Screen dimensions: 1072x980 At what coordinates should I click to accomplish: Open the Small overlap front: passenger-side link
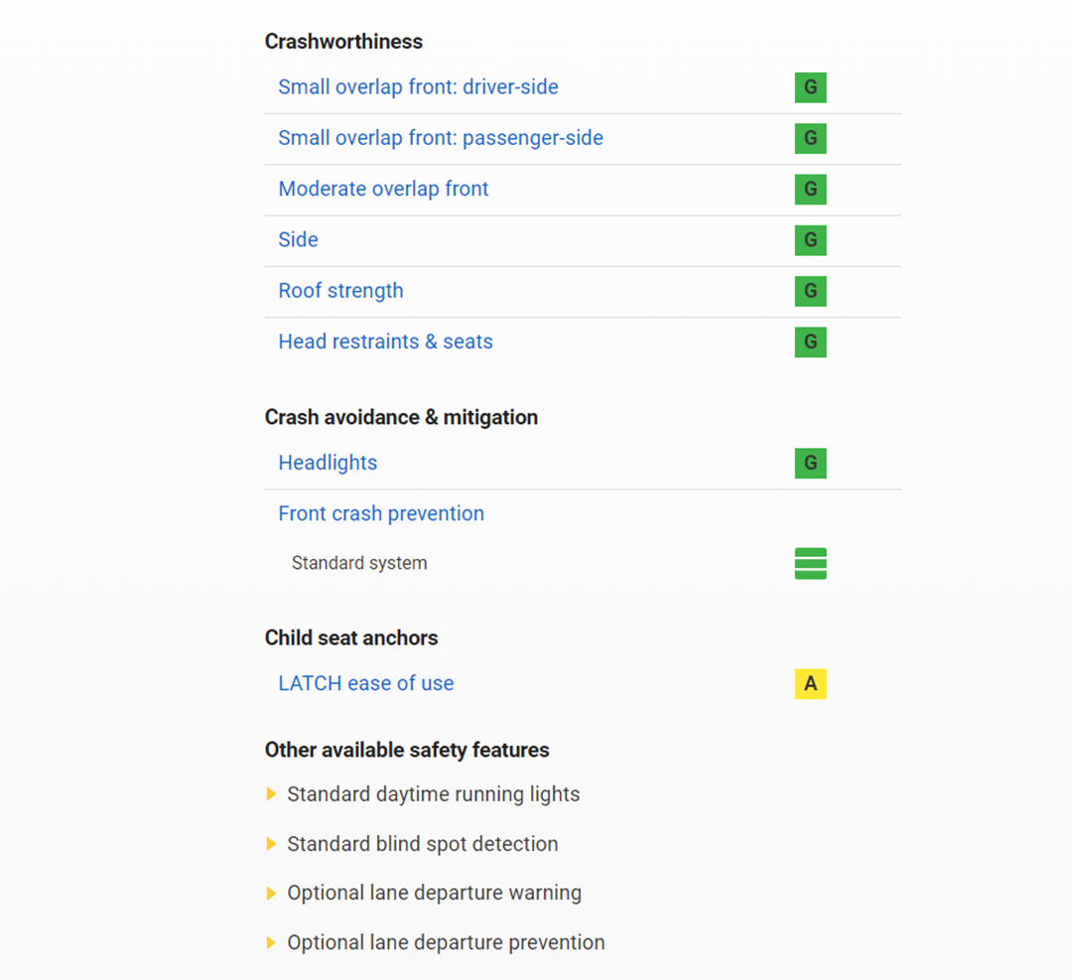tap(441, 138)
